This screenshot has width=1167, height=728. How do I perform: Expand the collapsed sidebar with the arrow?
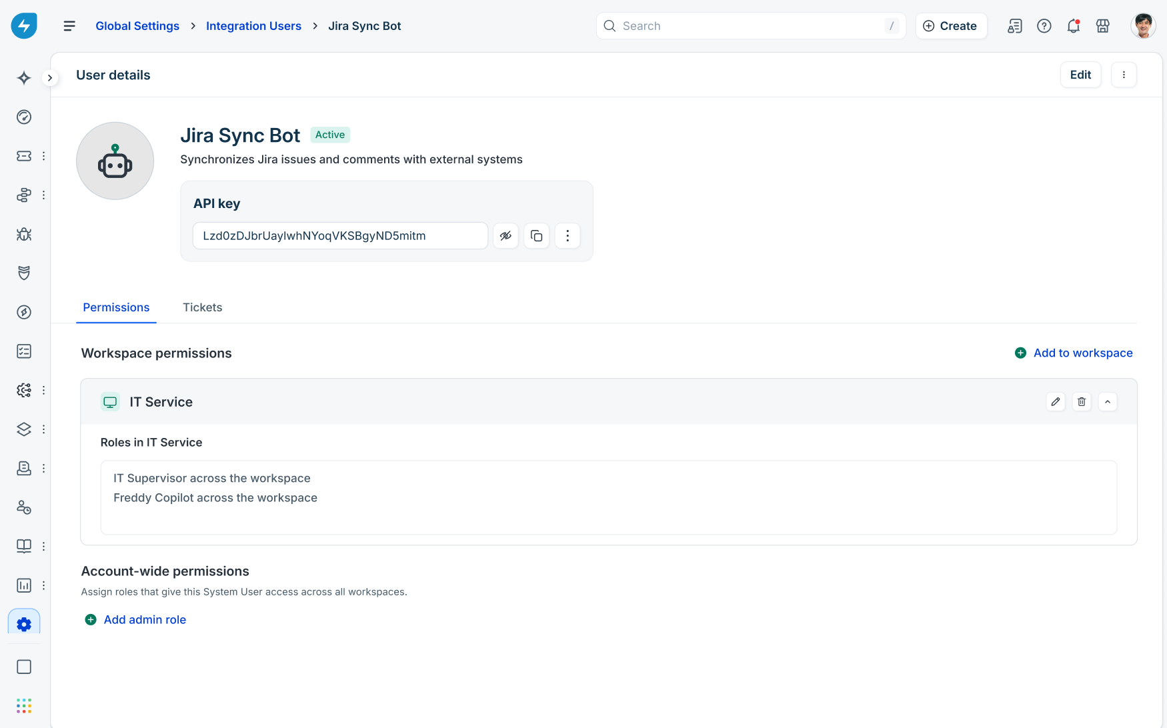(x=50, y=78)
